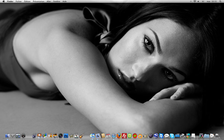
Task: Open the Fichier menu
Action: pyautogui.click(x=19, y=1)
